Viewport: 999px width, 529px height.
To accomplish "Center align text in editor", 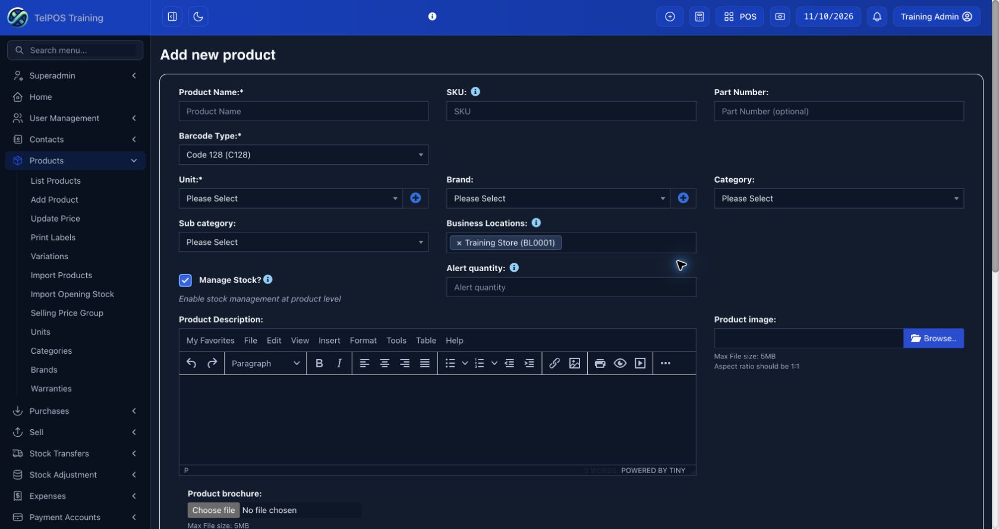I will 385,363.
